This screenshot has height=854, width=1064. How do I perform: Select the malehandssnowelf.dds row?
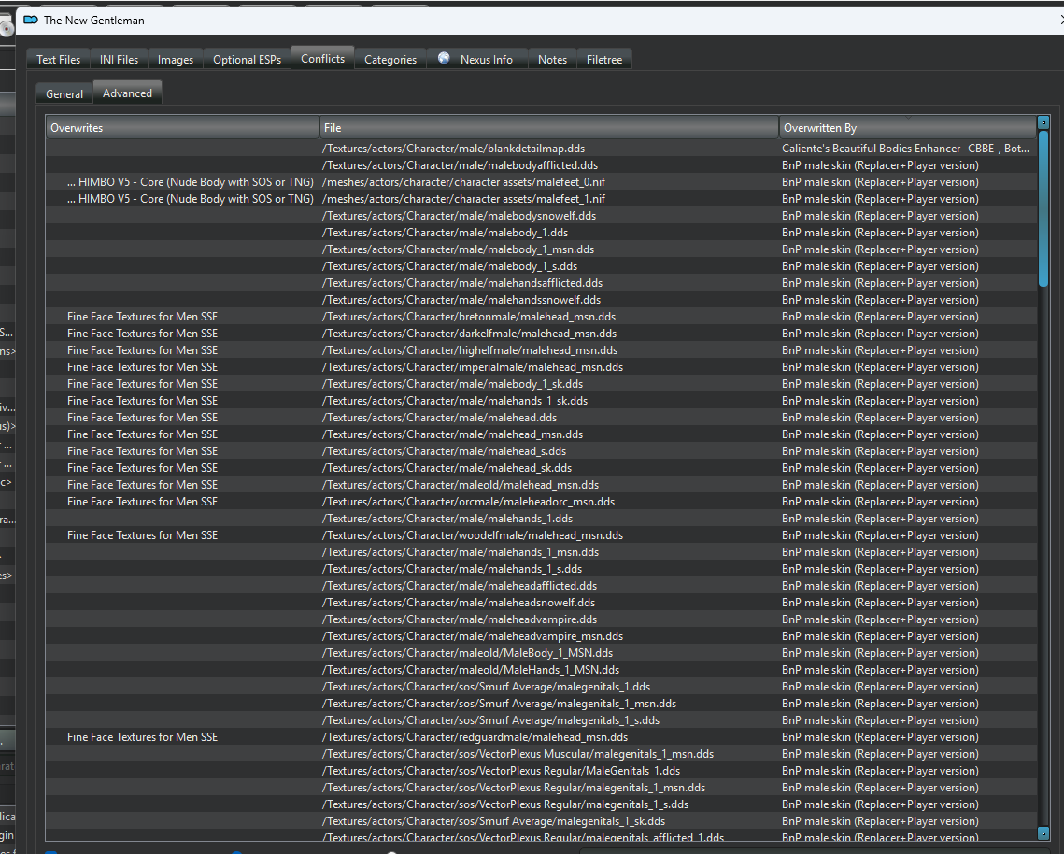(541, 299)
